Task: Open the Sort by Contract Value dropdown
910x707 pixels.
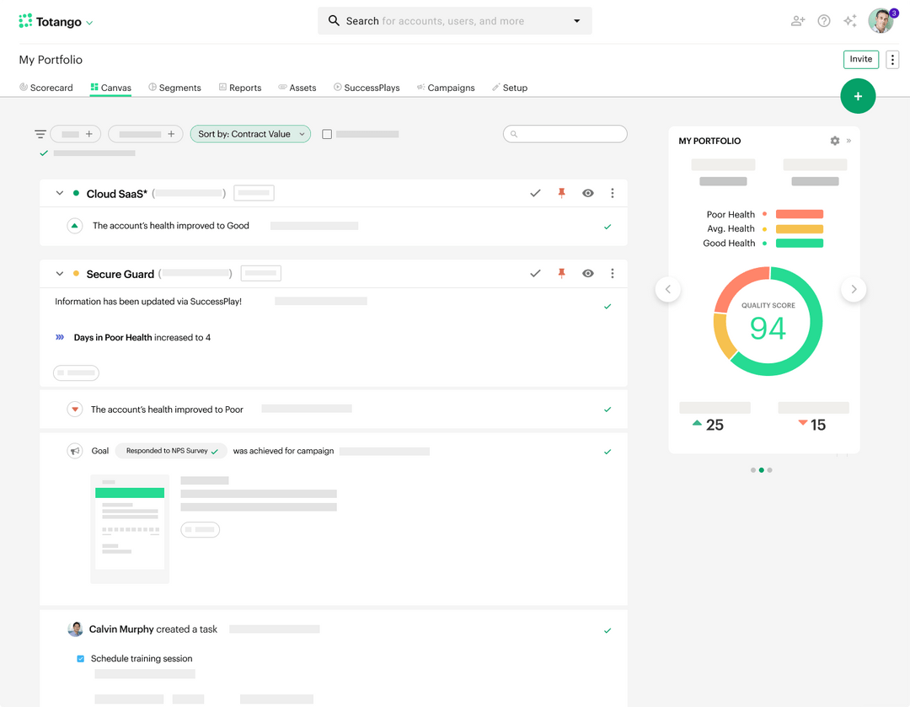Action: coord(250,133)
